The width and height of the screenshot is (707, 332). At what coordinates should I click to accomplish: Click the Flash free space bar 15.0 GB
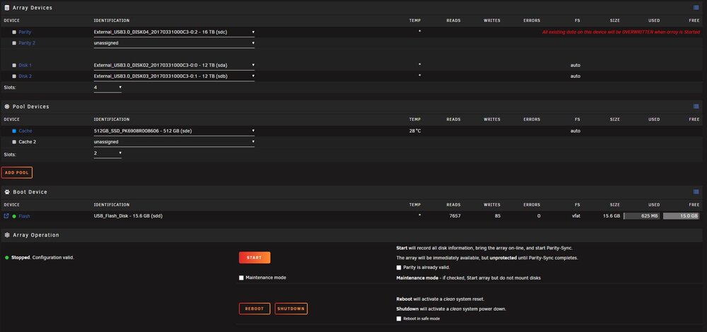tap(682, 216)
